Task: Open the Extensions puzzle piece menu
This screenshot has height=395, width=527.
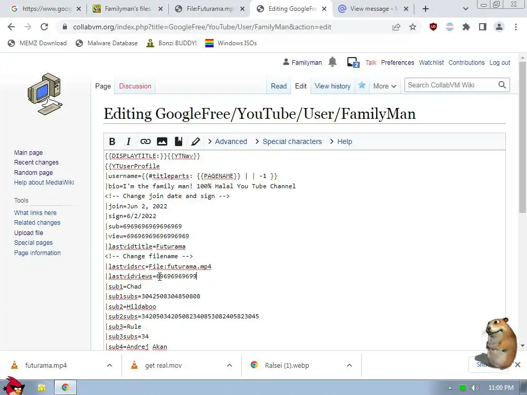Action: click(x=466, y=27)
